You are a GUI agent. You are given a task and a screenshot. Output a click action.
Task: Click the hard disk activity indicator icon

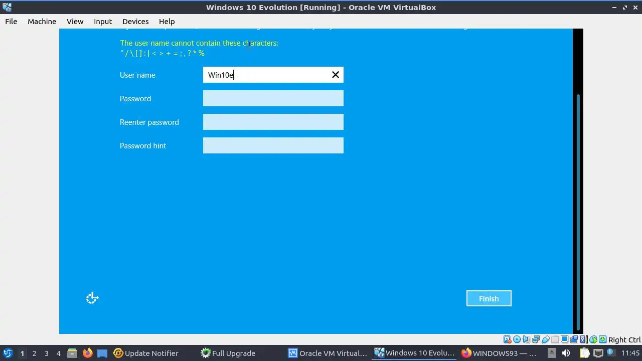[507, 339]
